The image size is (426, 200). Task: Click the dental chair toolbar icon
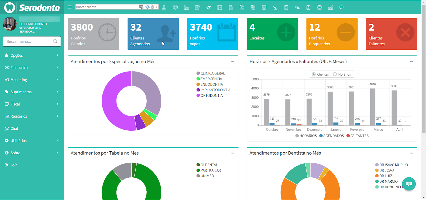pos(275,7)
